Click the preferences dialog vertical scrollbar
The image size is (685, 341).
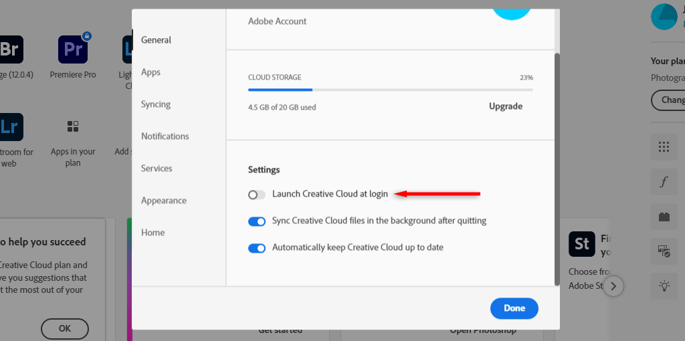click(557, 167)
